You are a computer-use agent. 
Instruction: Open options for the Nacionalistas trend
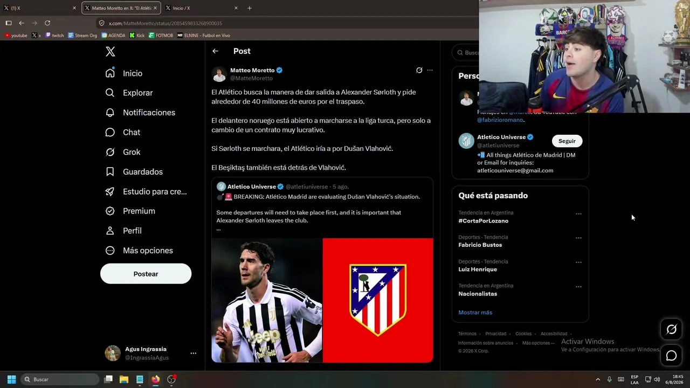[578, 287]
